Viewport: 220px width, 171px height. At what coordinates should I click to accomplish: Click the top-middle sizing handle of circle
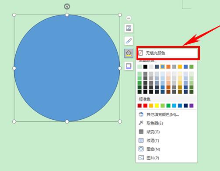[x=67, y=15]
